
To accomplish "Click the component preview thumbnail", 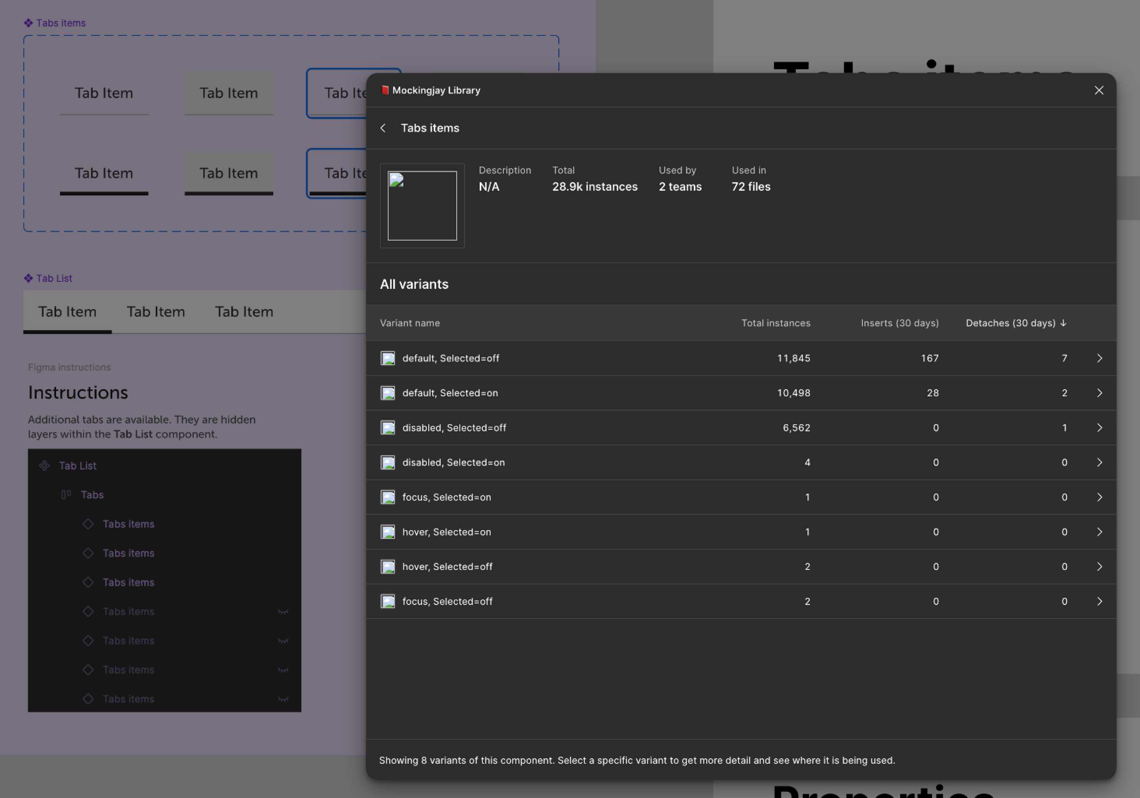I will (x=422, y=206).
